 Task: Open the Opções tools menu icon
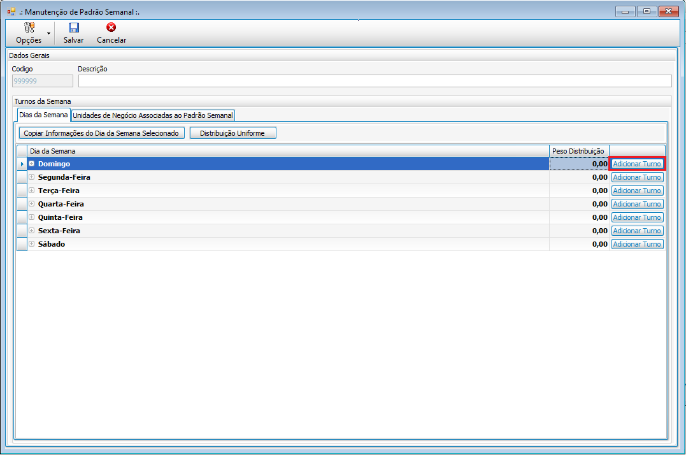click(29, 27)
